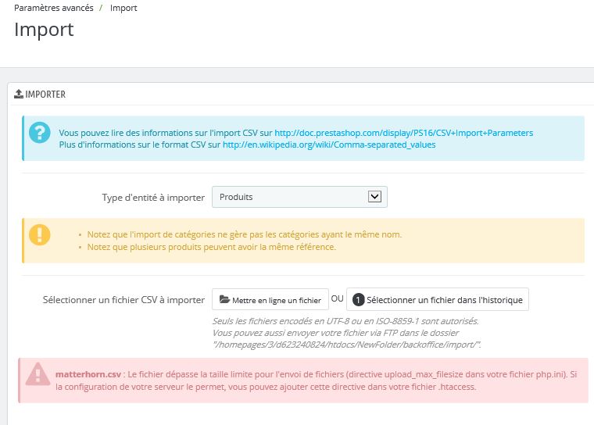This screenshot has height=425, width=594.
Task: Click the dropdown arrow for entity type
Action: pyautogui.click(x=374, y=197)
